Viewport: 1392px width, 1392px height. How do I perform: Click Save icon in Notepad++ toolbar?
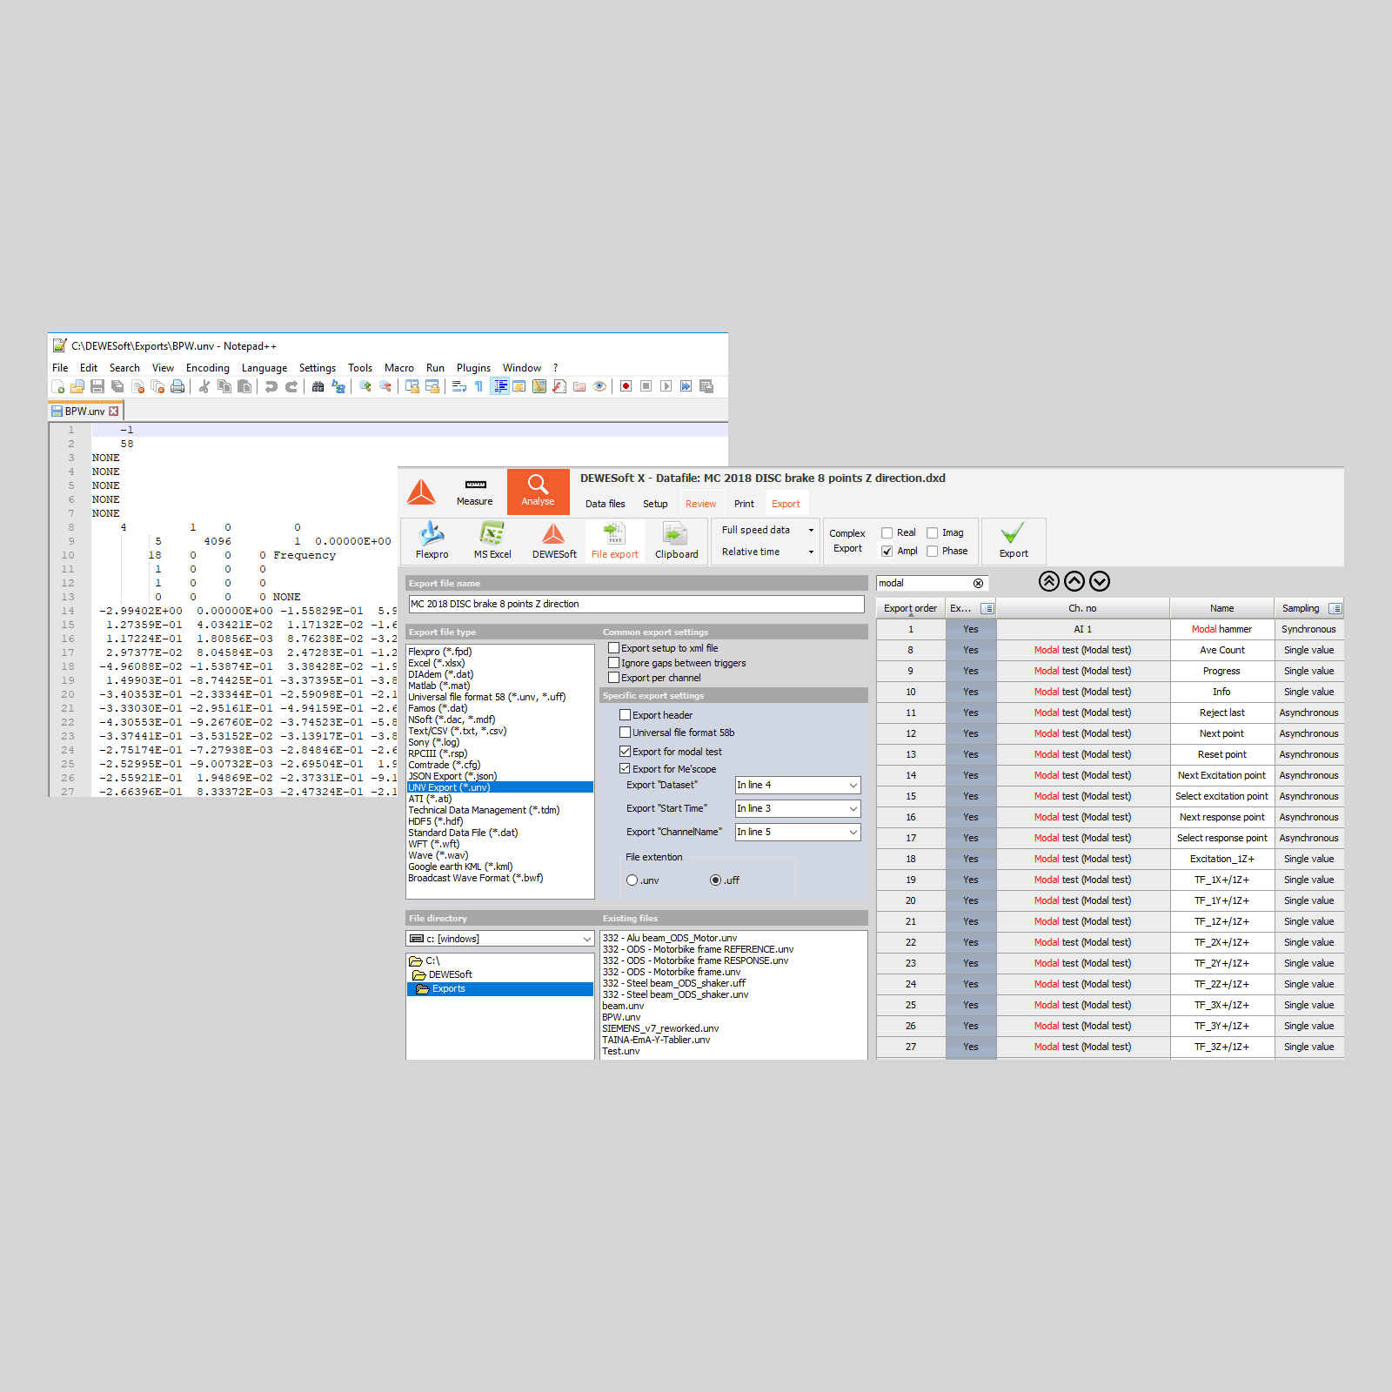coord(97,386)
